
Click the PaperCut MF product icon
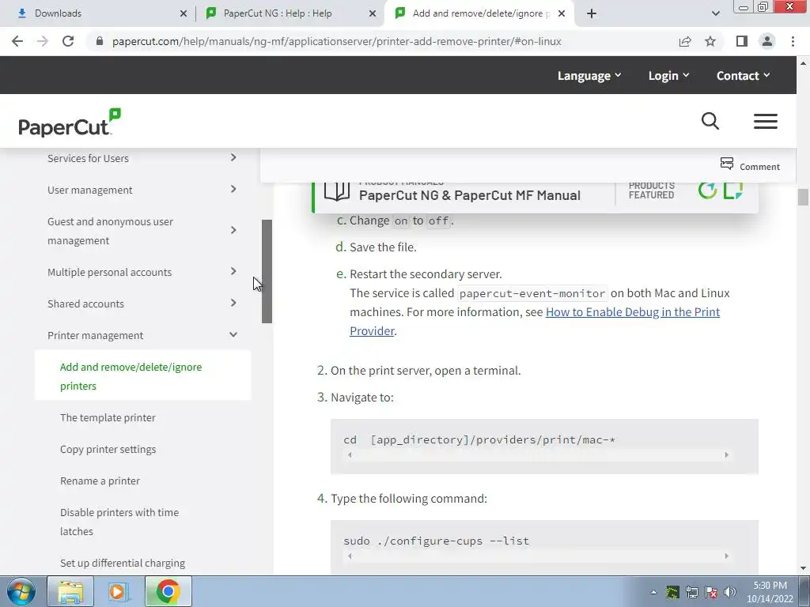[732, 190]
